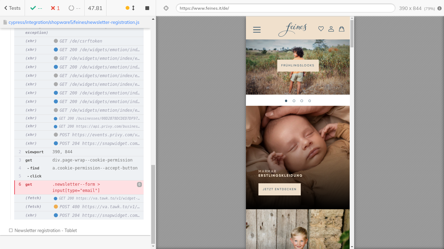This screenshot has width=444, height=249.
Task: Open the wishlist heart icon
Action: point(321,29)
